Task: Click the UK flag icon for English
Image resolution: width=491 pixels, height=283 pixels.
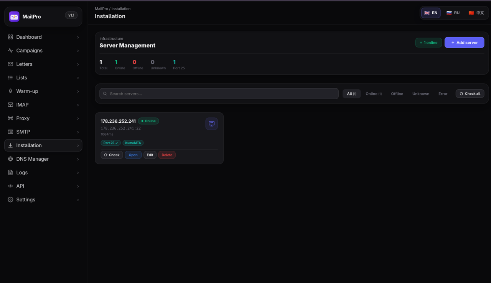Action: coord(427,13)
